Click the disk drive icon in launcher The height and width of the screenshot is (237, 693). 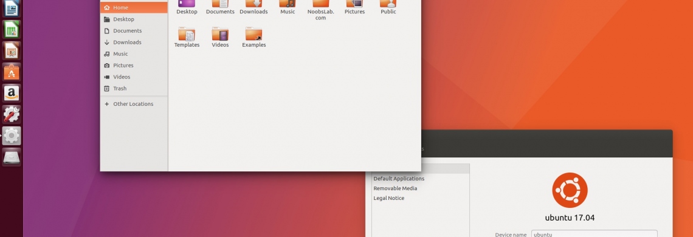click(x=12, y=157)
